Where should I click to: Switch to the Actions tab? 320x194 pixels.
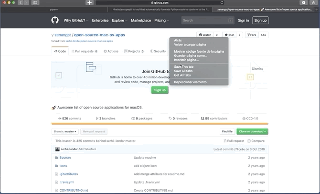pos(111,51)
